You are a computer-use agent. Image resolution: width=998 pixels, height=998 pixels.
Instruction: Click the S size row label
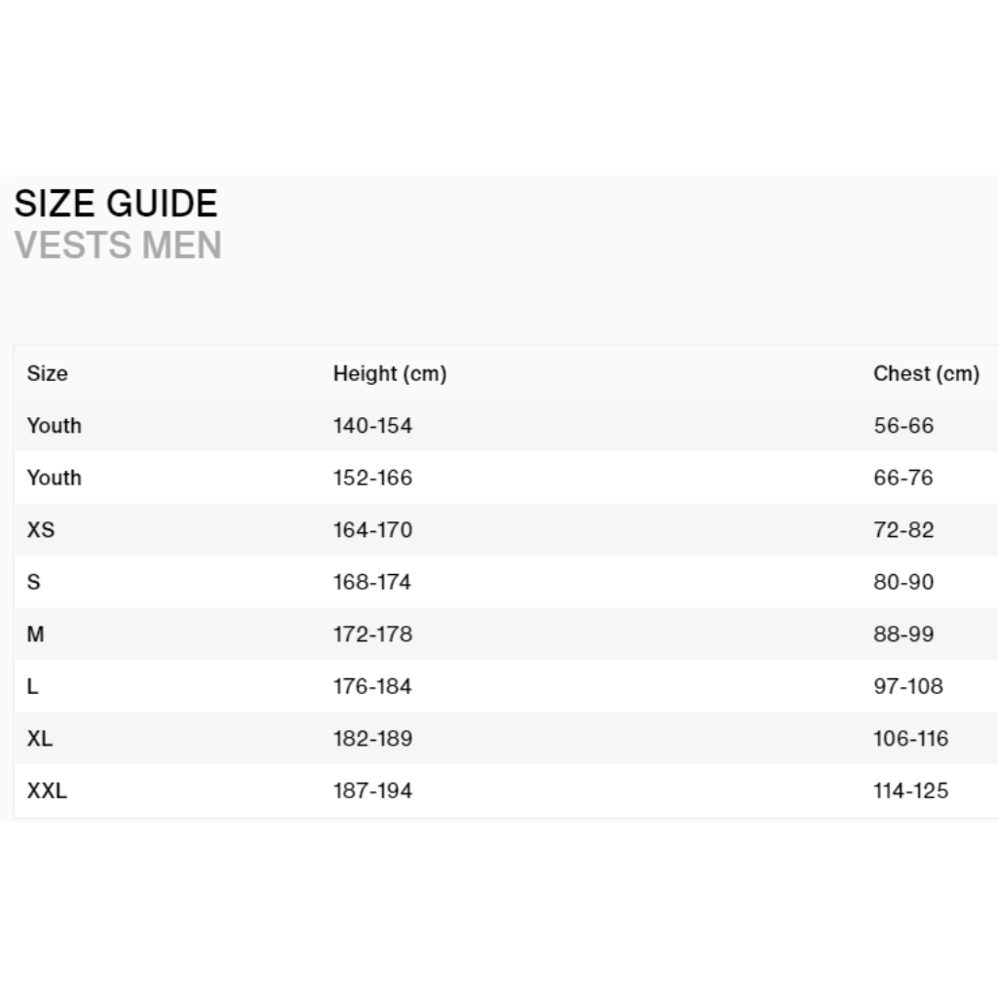(34, 582)
